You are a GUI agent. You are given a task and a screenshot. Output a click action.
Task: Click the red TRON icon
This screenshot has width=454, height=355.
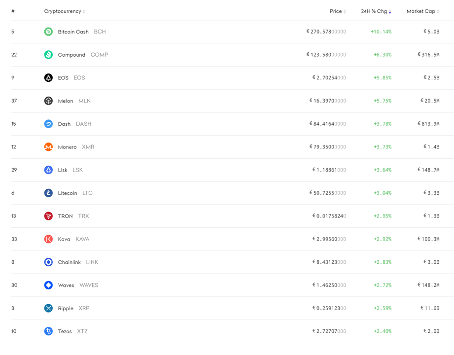pos(48,216)
